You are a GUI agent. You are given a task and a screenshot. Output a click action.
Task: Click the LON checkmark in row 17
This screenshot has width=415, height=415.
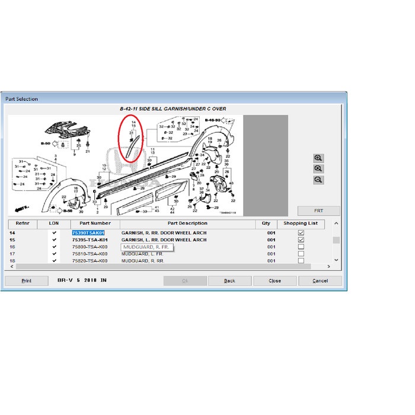(55, 254)
